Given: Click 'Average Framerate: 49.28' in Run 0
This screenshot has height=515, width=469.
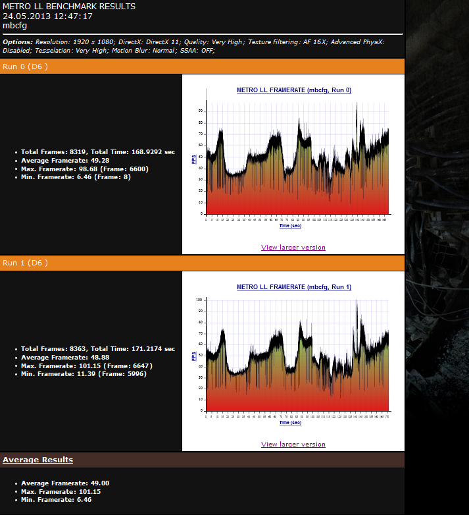Looking at the screenshot, I should [65, 160].
